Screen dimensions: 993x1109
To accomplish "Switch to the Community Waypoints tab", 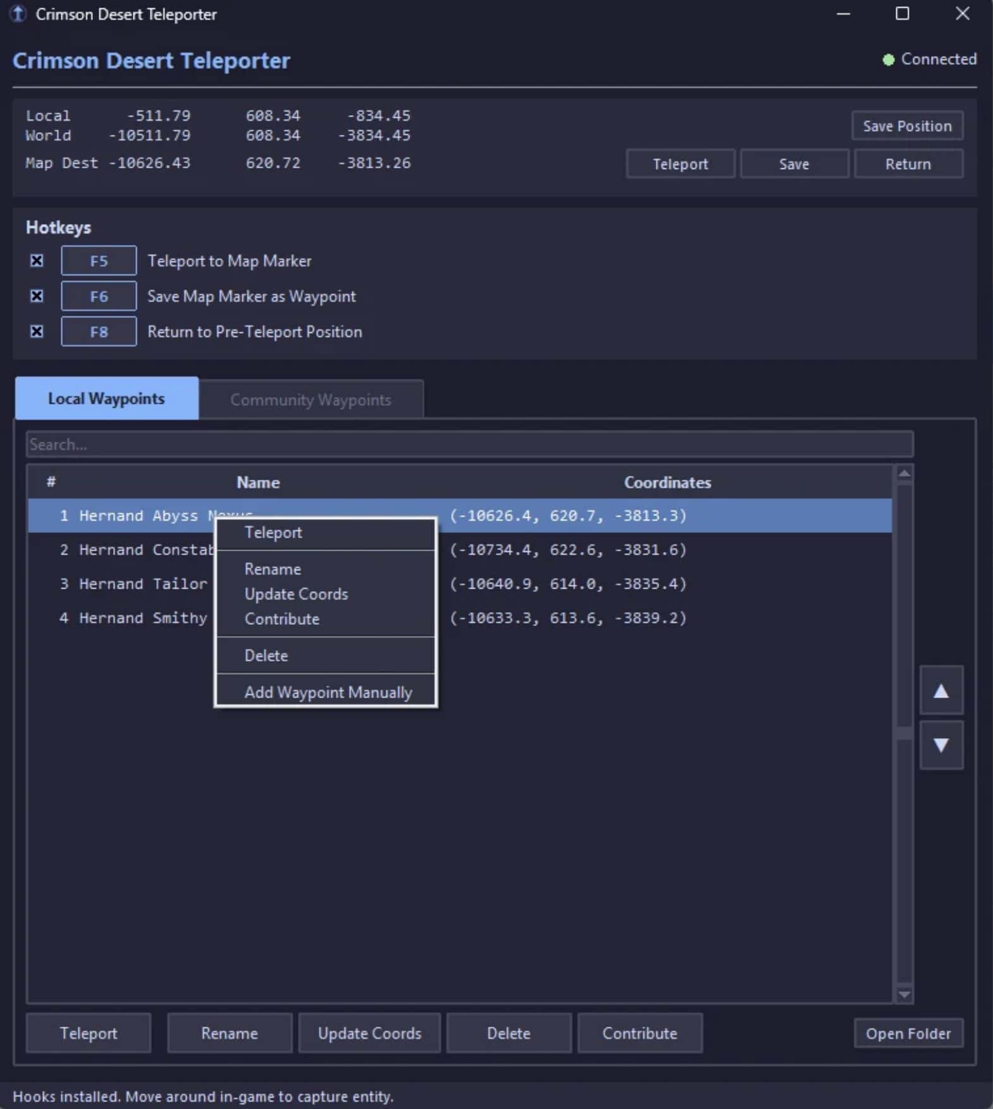I will pos(311,399).
